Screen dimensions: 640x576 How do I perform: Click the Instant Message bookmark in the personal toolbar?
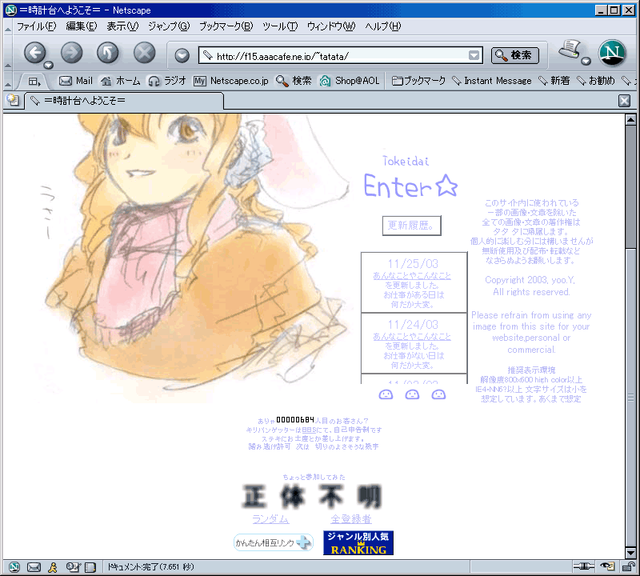tap(492, 81)
